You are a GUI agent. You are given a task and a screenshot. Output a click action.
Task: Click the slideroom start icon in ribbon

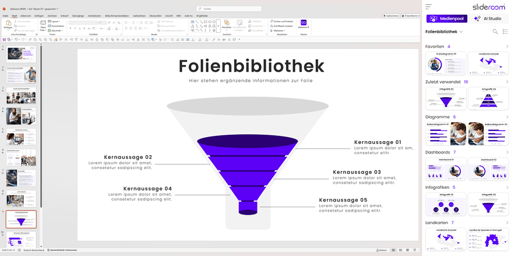click(304, 23)
